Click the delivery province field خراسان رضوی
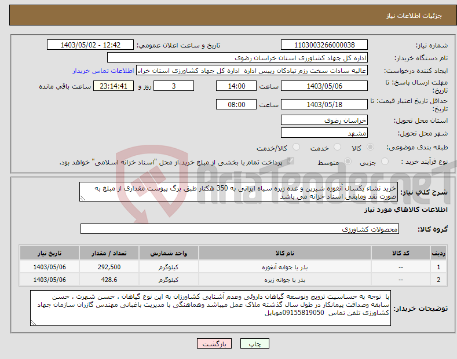Viewport: 457px width, 359px height. pyautogui.click(x=324, y=120)
